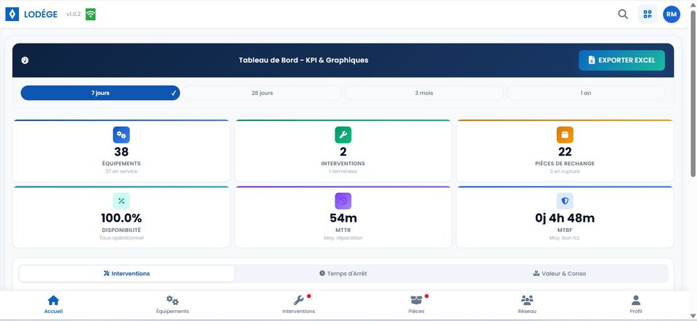Screen dimensions: 697x321
Task: Click the dashboard gauge icon in header banner
Action: [x=25, y=60]
